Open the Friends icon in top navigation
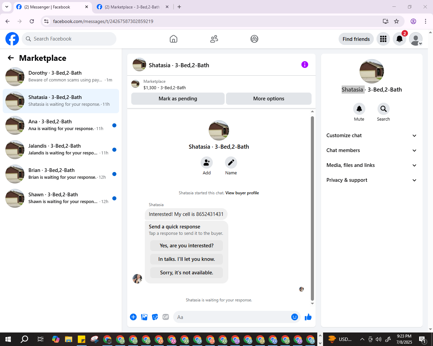433x346 pixels. point(214,39)
